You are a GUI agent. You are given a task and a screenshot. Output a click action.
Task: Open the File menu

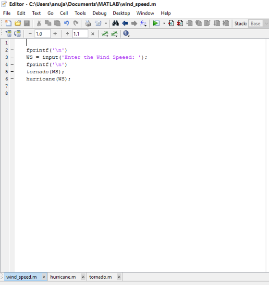click(7, 13)
